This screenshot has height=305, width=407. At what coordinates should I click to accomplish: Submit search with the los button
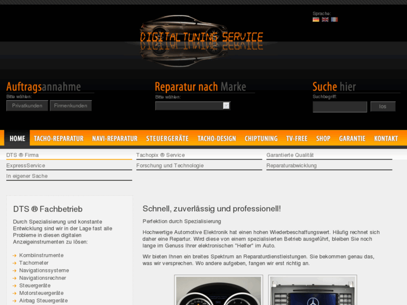coord(383,106)
